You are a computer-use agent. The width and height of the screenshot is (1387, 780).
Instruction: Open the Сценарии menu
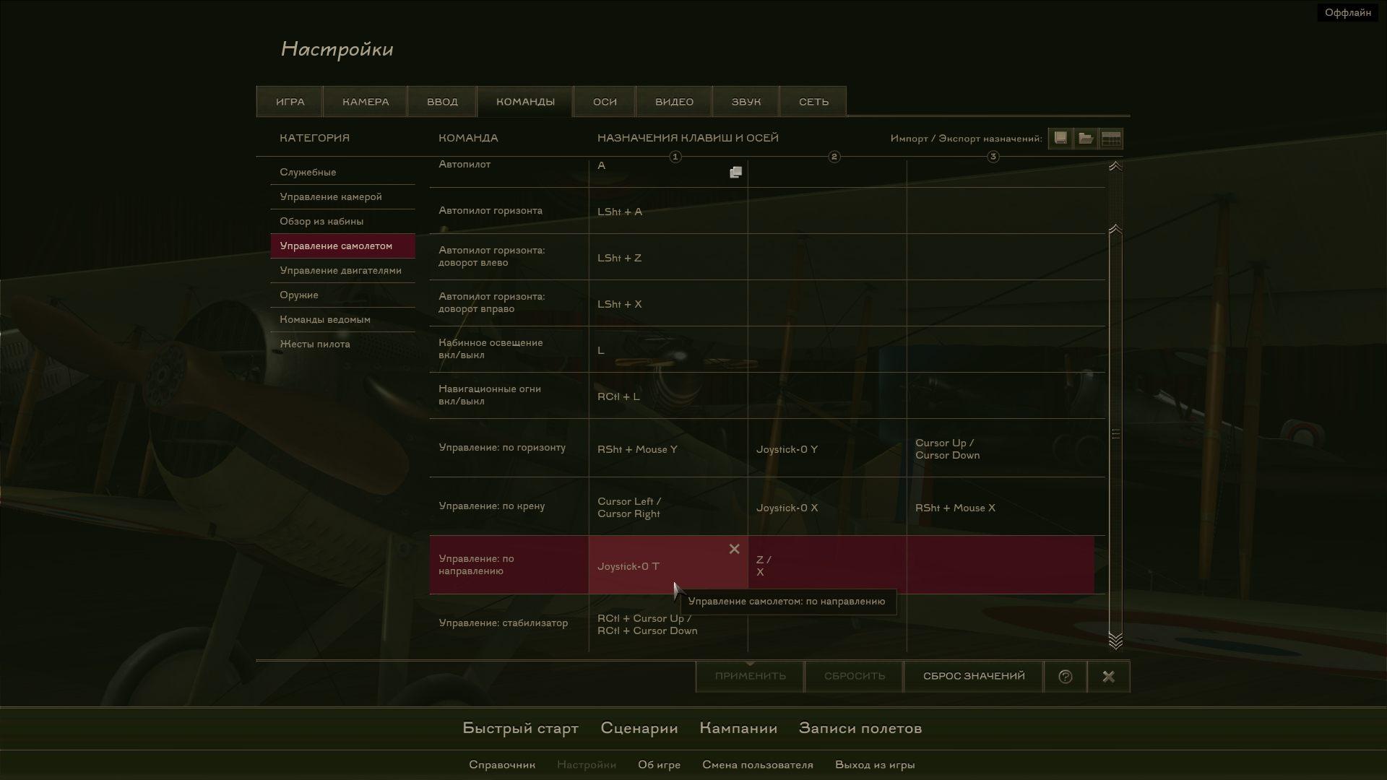pyautogui.click(x=639, y=728)
